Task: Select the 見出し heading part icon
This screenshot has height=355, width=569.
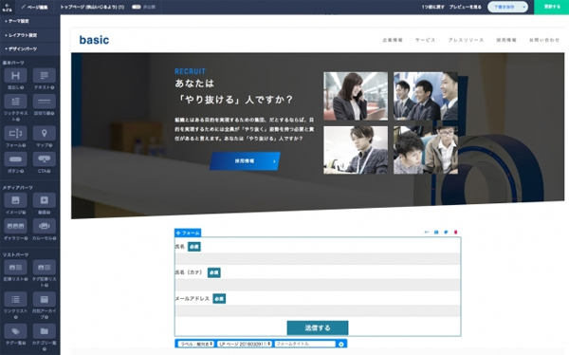Action: [x=15, y=76]
